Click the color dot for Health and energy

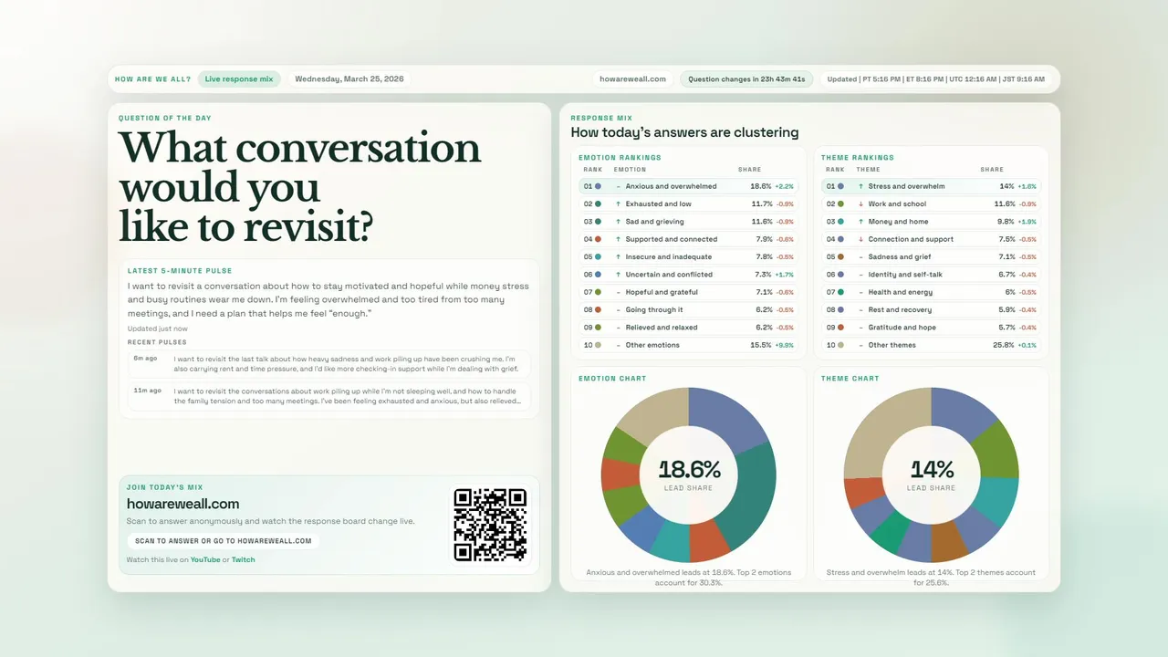click(840, 292)
